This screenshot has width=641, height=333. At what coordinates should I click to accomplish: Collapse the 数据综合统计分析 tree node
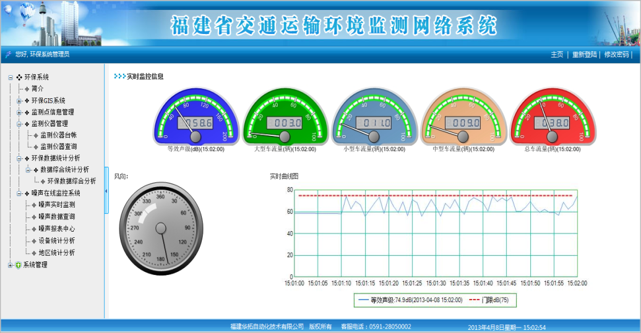tap(28, 170)
